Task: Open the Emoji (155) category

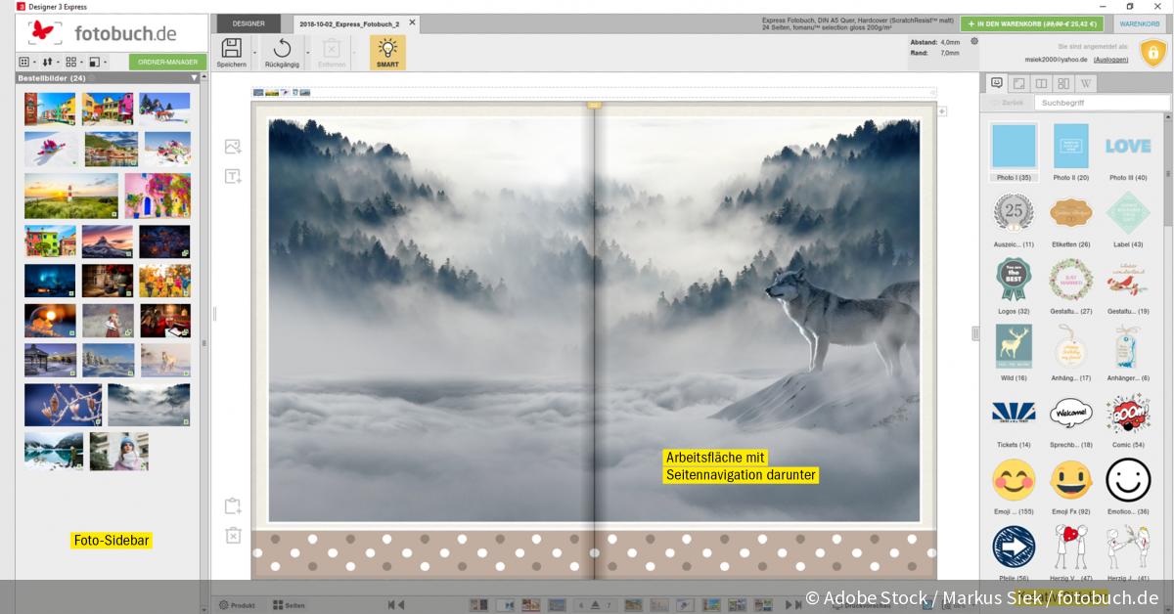Action: pos(1014,486)
